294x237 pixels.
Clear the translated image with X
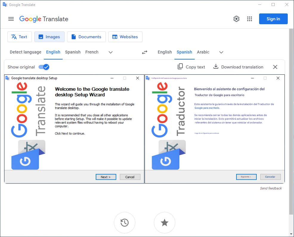[275, 67]
